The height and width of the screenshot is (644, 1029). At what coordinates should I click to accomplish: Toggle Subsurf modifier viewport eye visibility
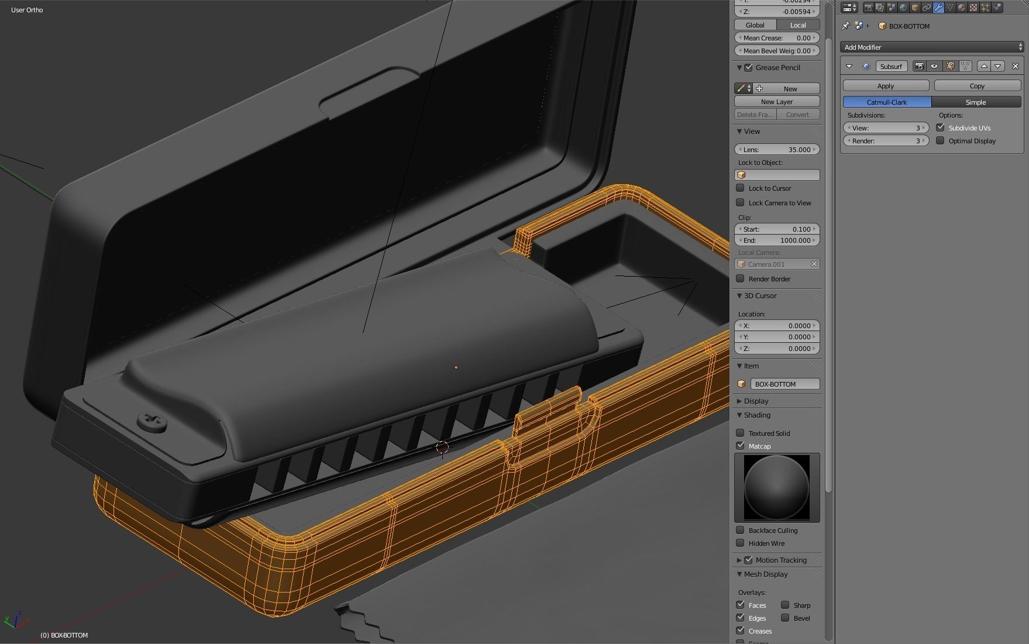pos(934,66)
